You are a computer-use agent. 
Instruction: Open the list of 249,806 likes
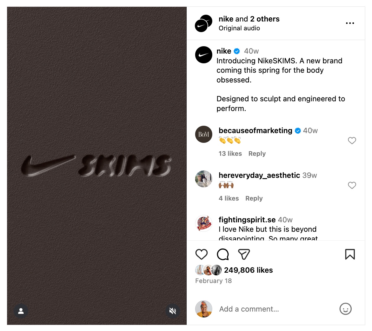248,270
